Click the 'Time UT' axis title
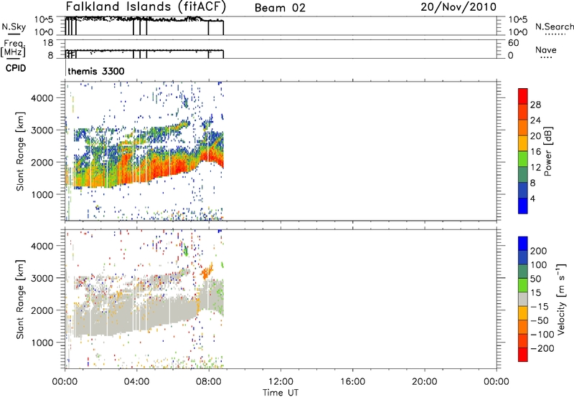 point(281,392)
